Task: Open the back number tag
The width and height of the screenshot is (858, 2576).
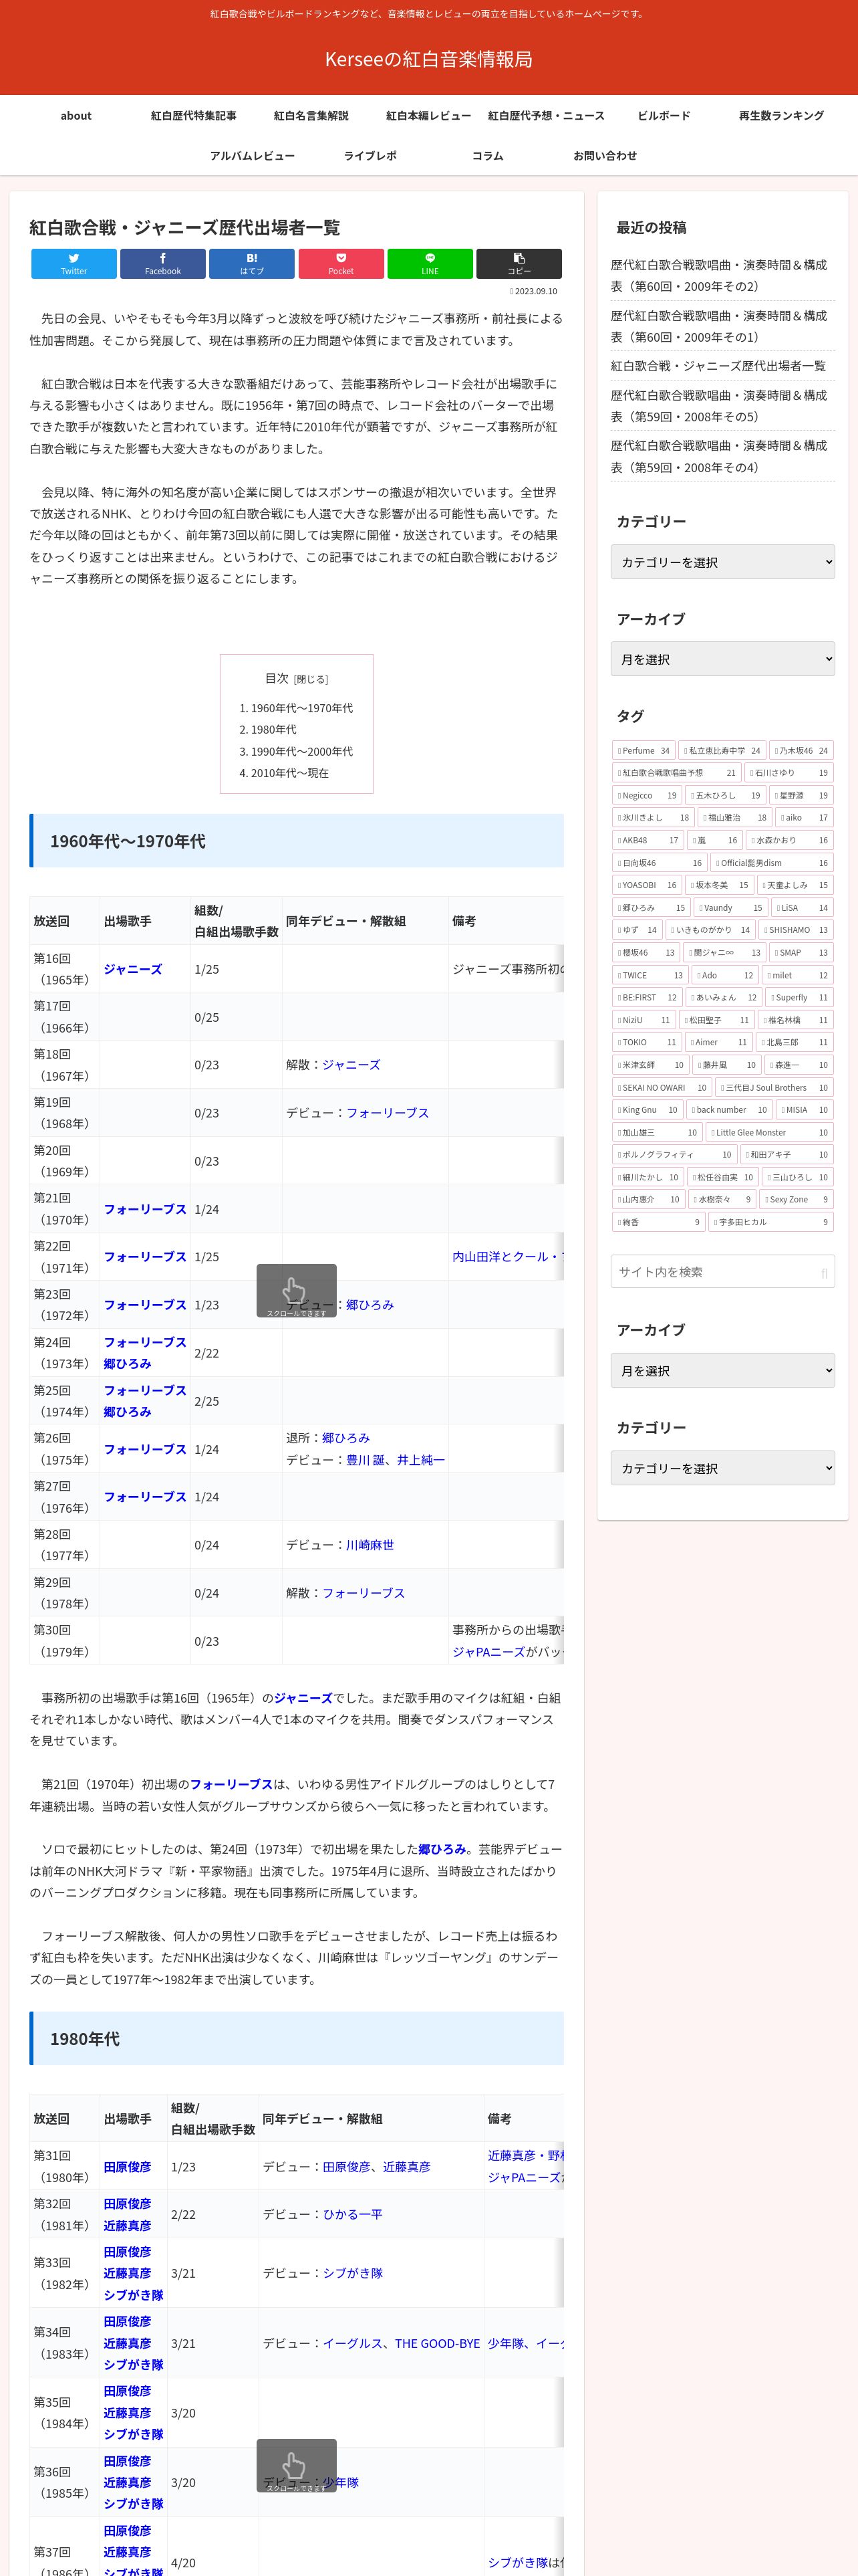Action: pyautogui.click(x=729, y=1110)
